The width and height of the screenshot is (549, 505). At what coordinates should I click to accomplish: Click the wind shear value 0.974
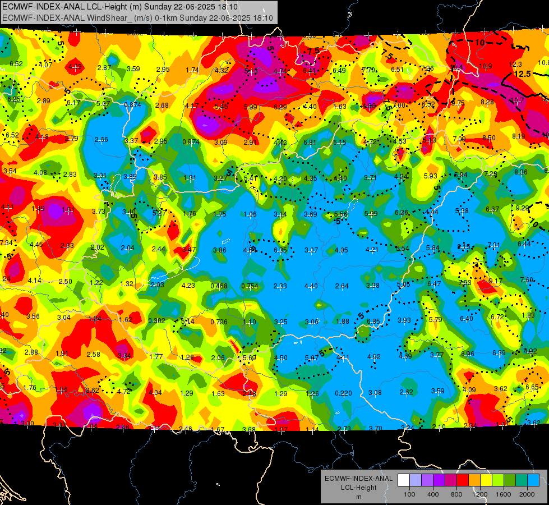[191, 142]
